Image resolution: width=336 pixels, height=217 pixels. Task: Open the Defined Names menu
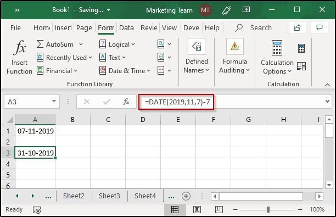click(197, 56)
